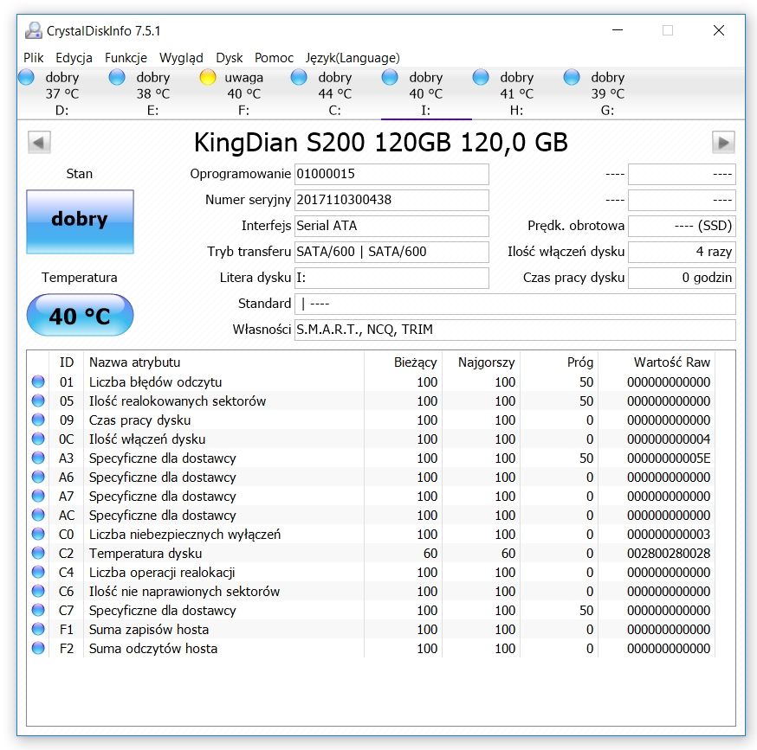
Task: Click status dot for attribute C4
Action: pos(38,572)
